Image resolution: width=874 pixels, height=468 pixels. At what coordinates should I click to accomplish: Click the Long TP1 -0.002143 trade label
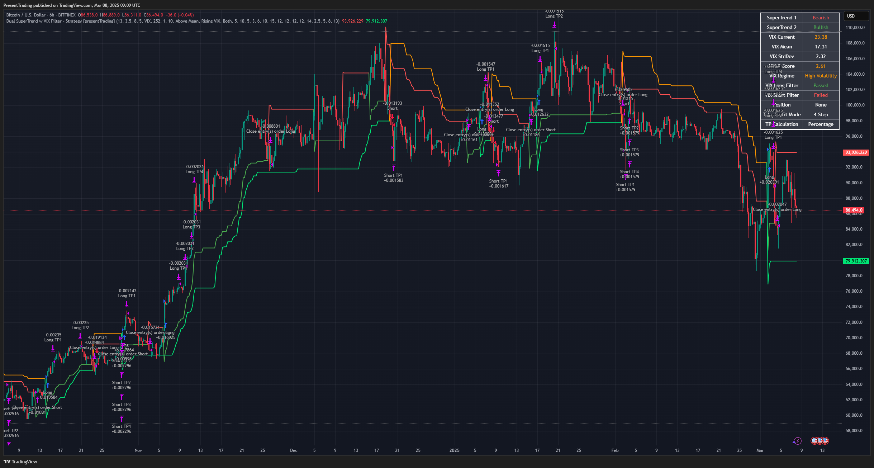127,293
